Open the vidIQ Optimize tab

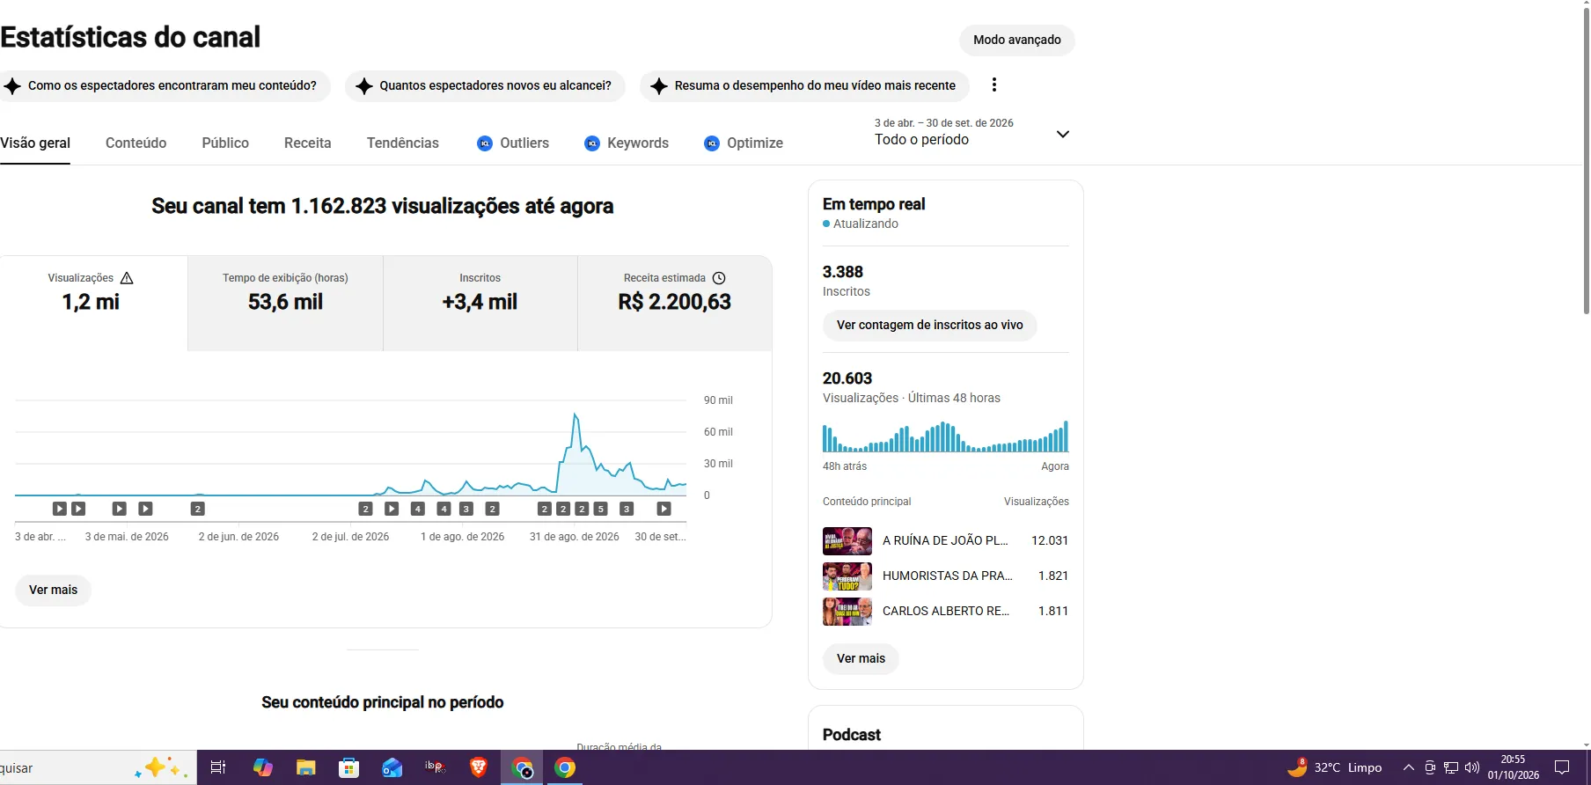tap(744, 143)
